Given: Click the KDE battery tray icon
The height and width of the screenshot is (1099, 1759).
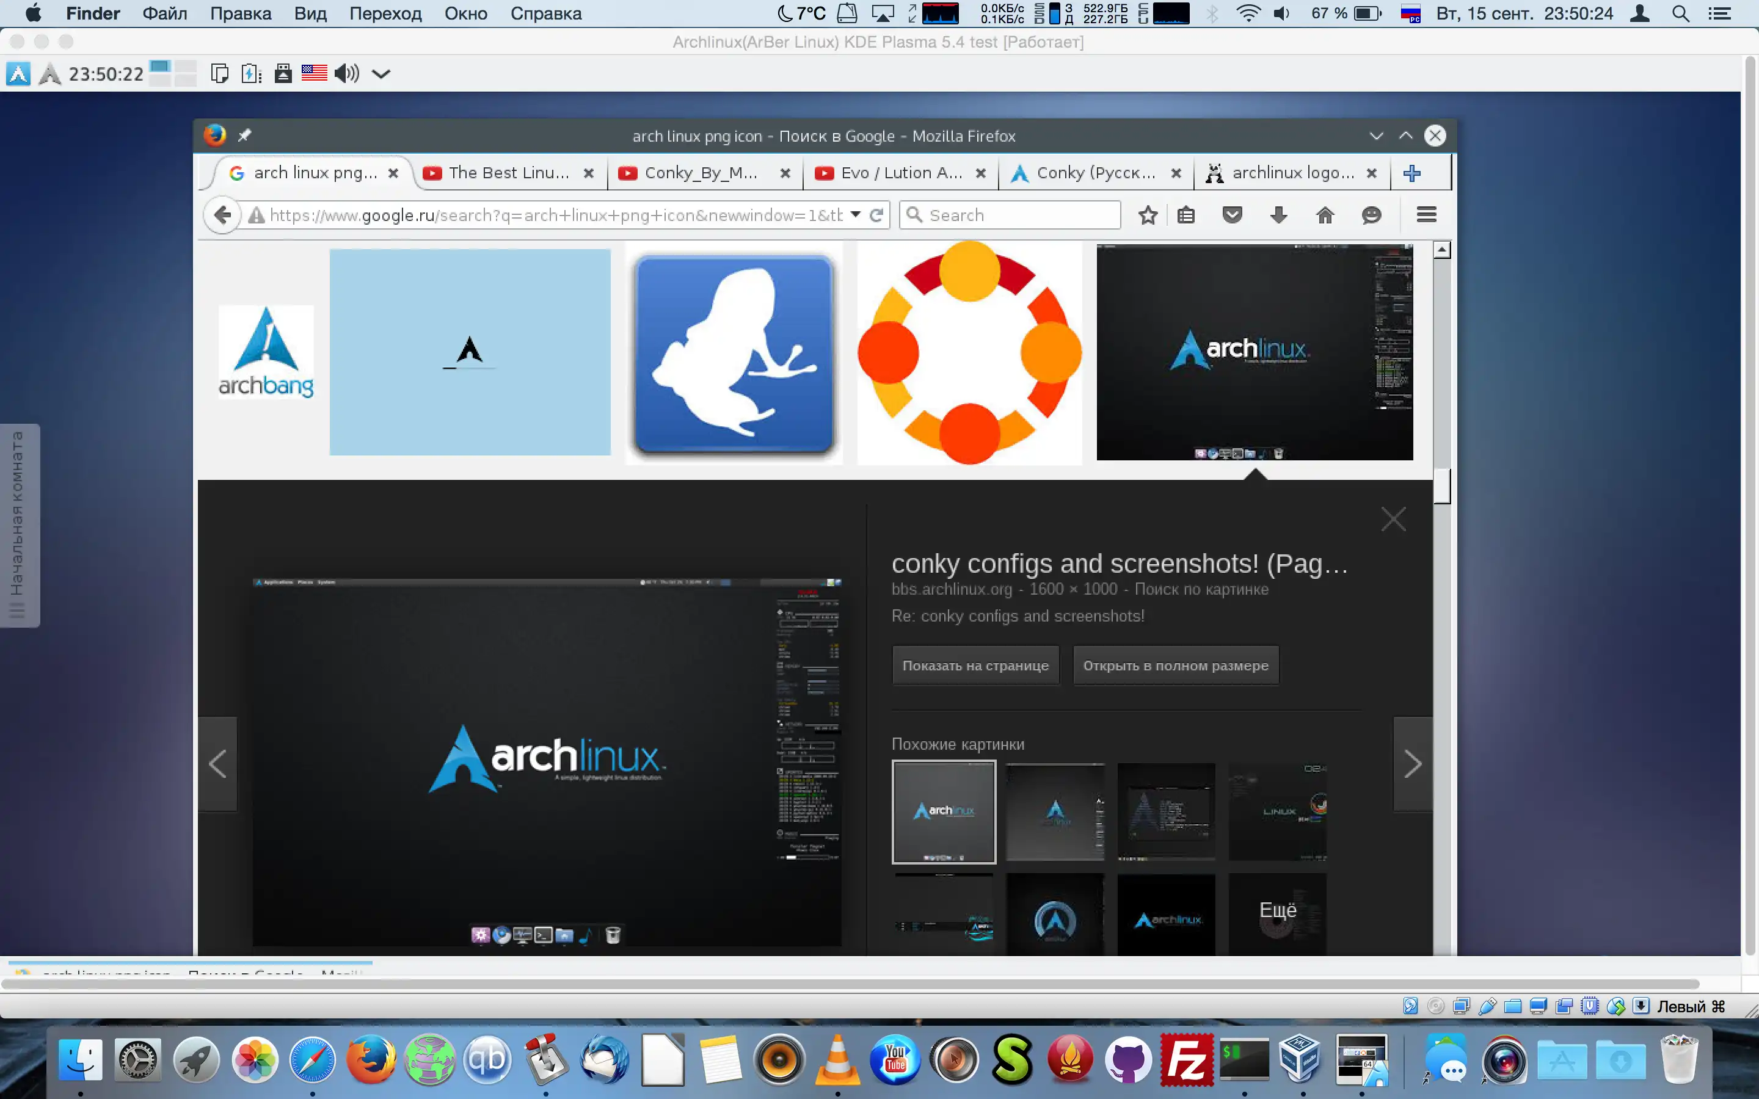Looking at the screenshot, I should point(252,73).
